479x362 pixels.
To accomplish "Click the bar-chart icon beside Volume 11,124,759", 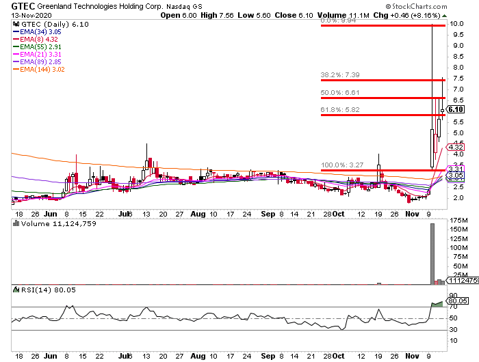I will pos(16,223).
